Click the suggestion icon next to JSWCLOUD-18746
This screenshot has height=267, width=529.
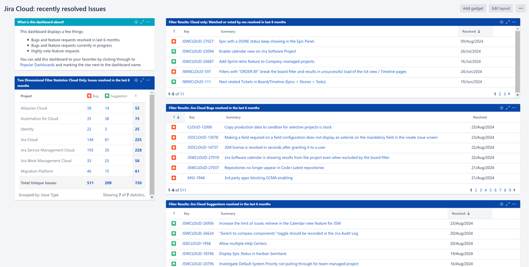174,254
